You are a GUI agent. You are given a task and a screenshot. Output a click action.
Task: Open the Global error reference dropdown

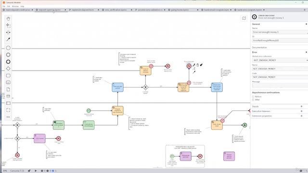(x=280, y=60)
